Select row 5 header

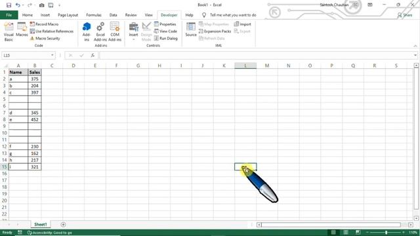tap(5, 99)
